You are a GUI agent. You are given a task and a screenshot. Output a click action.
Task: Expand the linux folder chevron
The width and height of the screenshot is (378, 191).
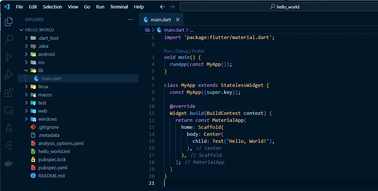tap(26, 86)
